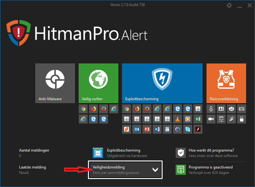This screenshot has height=187, width=255.
Task: Click the CPU chip Exploitbescherming icon
Action: pyautogui.click(x=98, y=153)
